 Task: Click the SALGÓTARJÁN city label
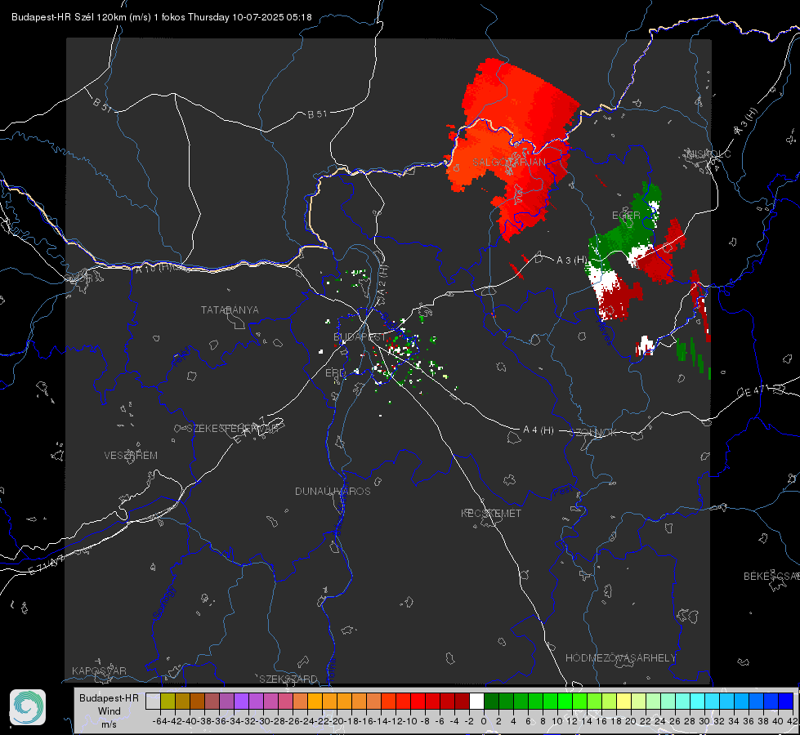[508, 163]
